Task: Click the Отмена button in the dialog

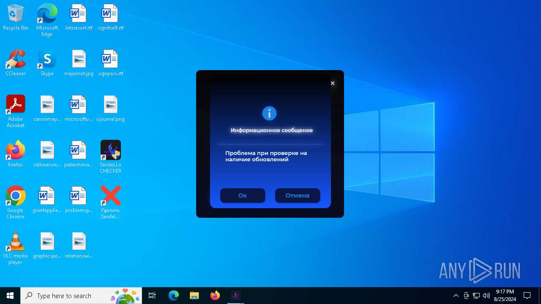Action: click(x=298, y=195)
